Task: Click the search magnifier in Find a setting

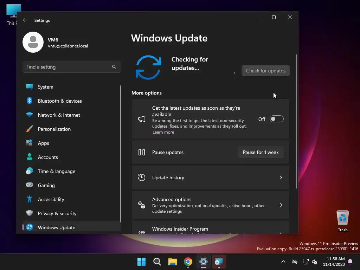Action: coord(114,67)
